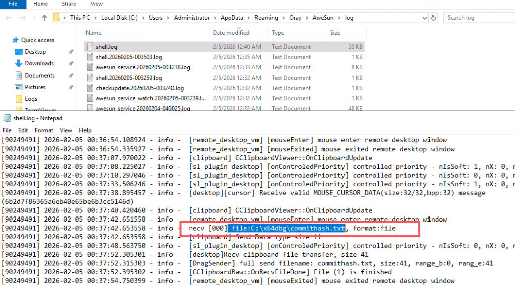The height and width of the screenshot is (290, 515).
Task: Sort files by Date modified column
Action: [231, 33]
